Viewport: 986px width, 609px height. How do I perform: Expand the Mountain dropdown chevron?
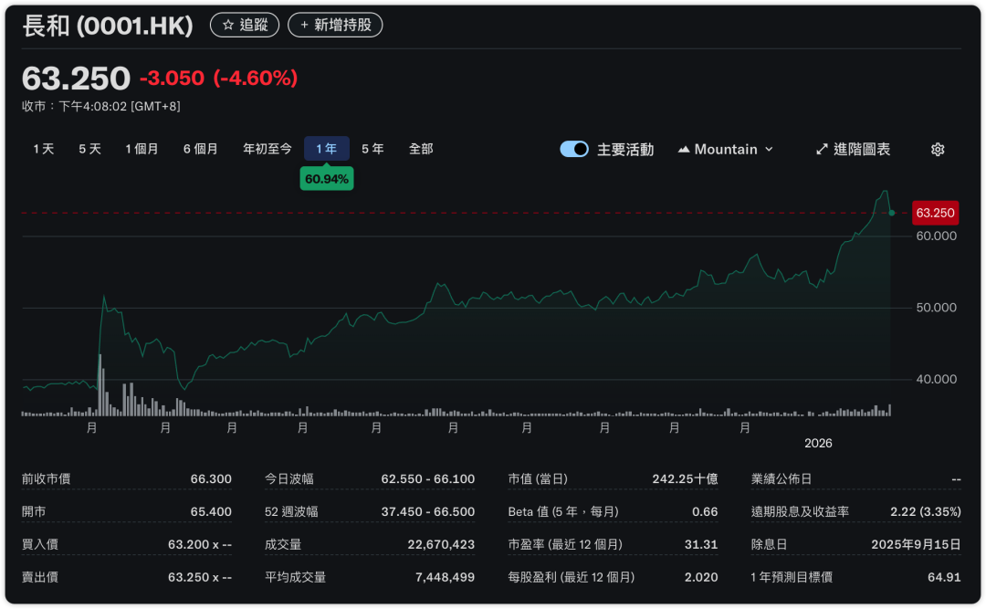[769, 150]
